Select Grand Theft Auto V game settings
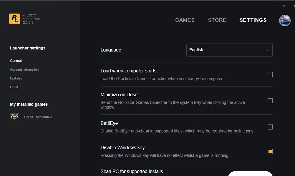295x176 pixels. point(38,117)
